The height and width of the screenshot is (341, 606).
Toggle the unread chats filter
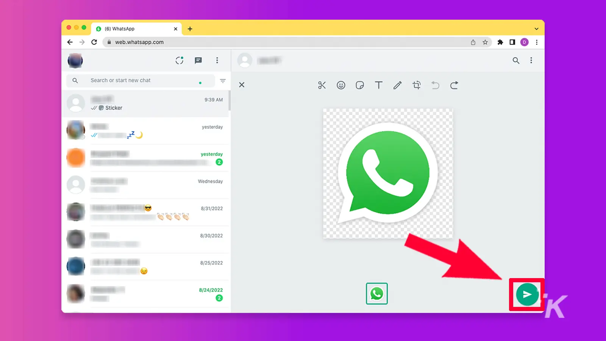point(223,81)
